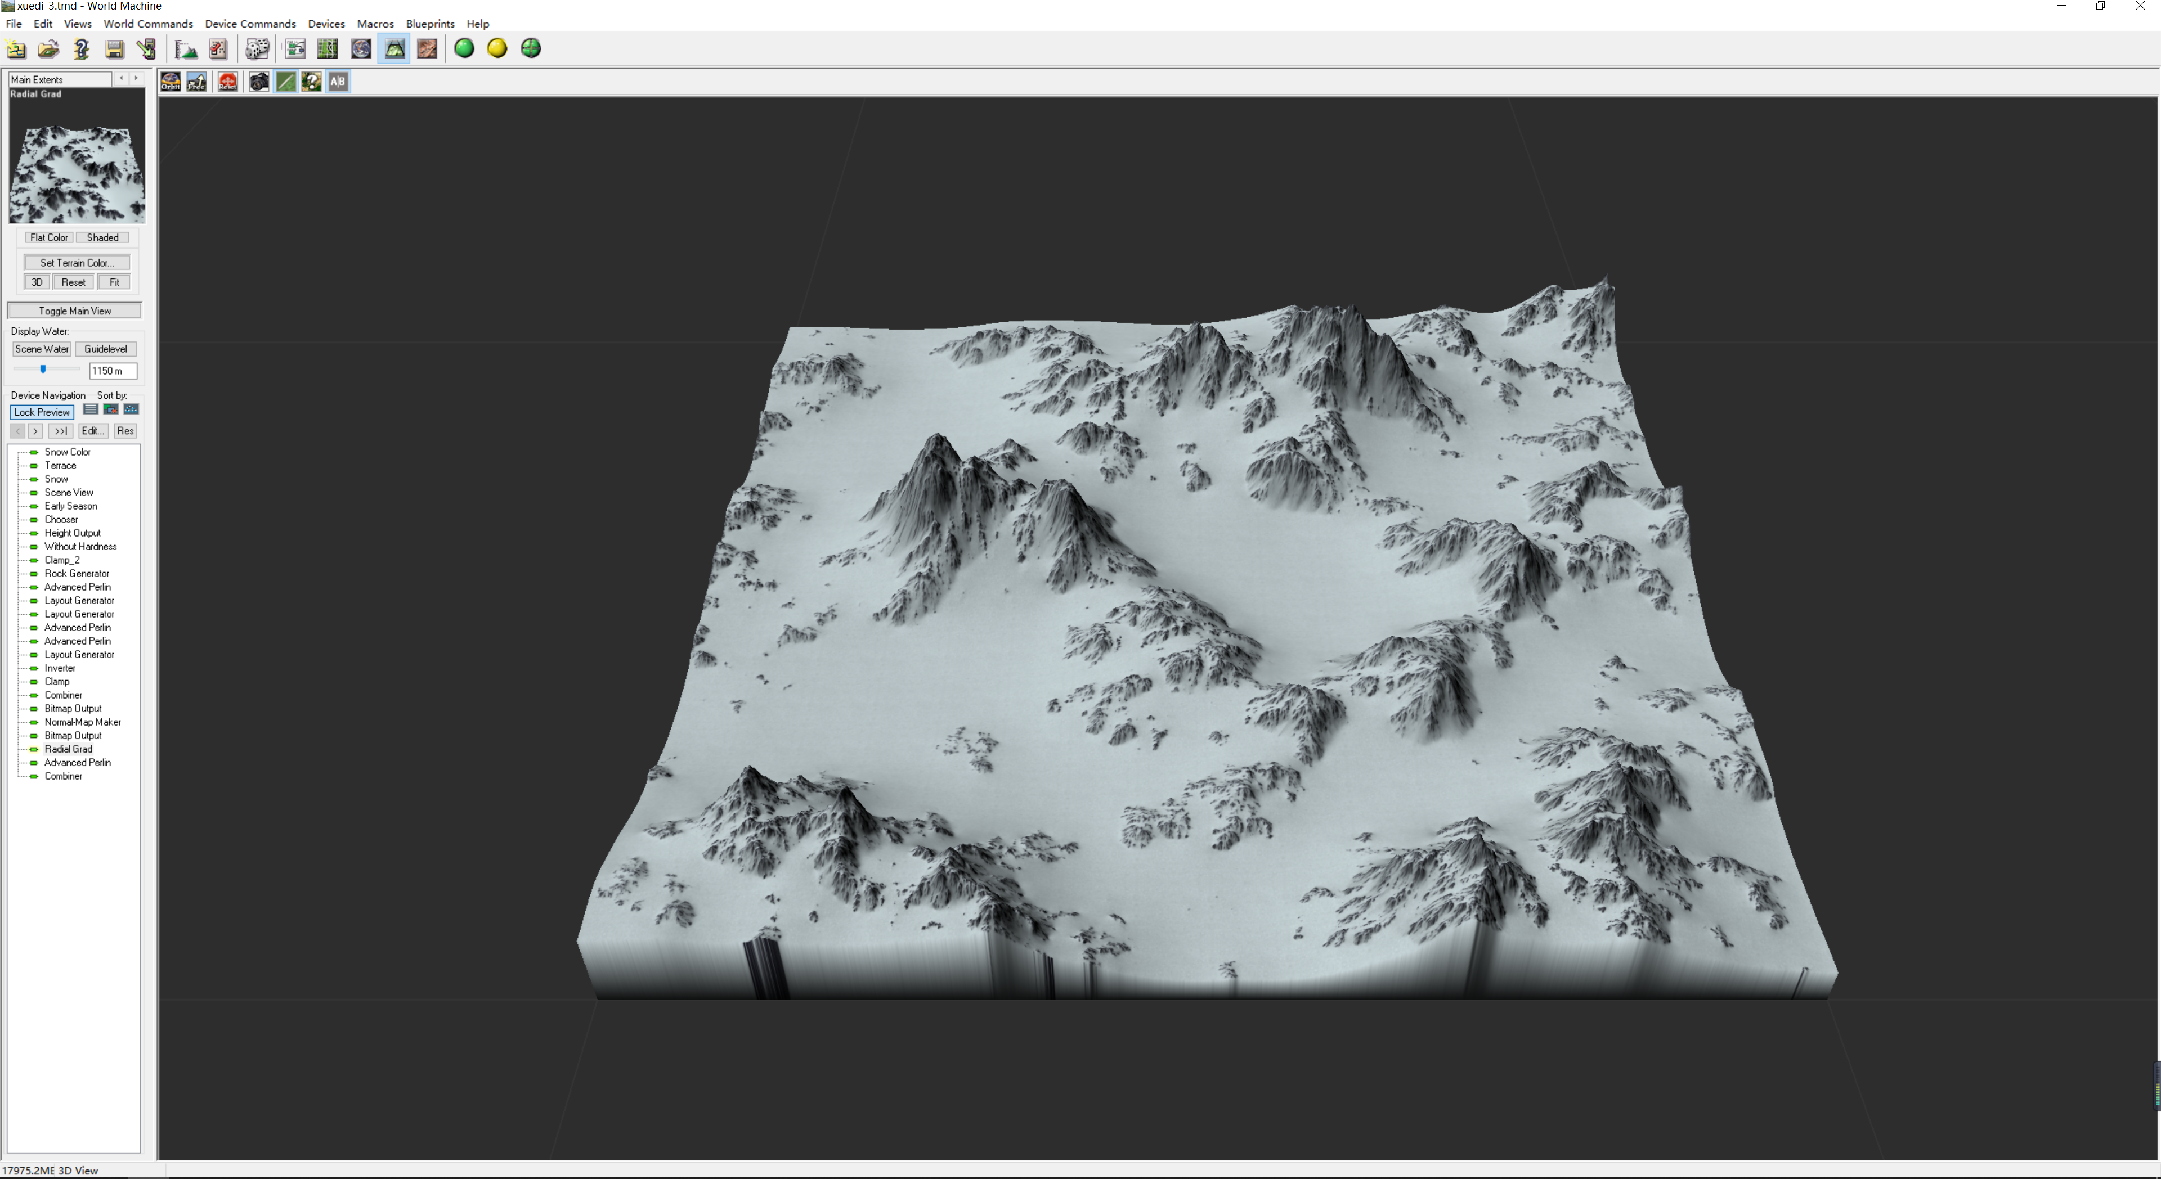Switch to Free camera mode
2161x1179 pixels.
coord(197,82)
